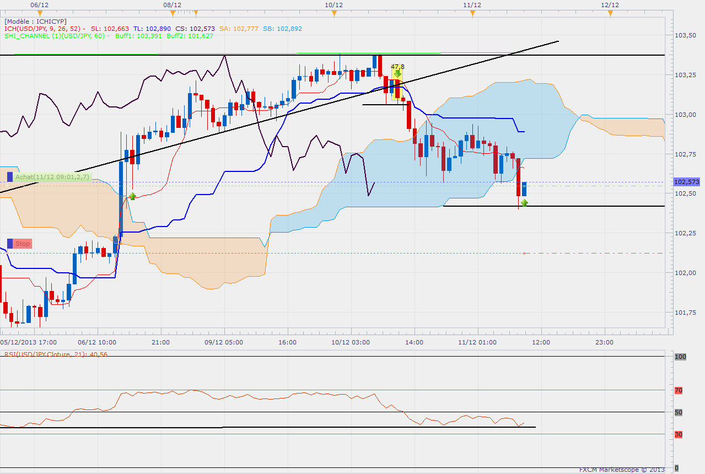
Task: Click the orange marker under the 10/12 date
Action: click(x=333, y=12)
